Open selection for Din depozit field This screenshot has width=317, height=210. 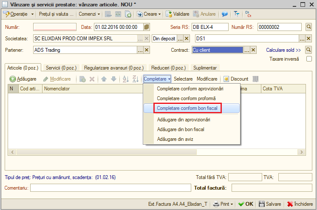click(180, 39)
